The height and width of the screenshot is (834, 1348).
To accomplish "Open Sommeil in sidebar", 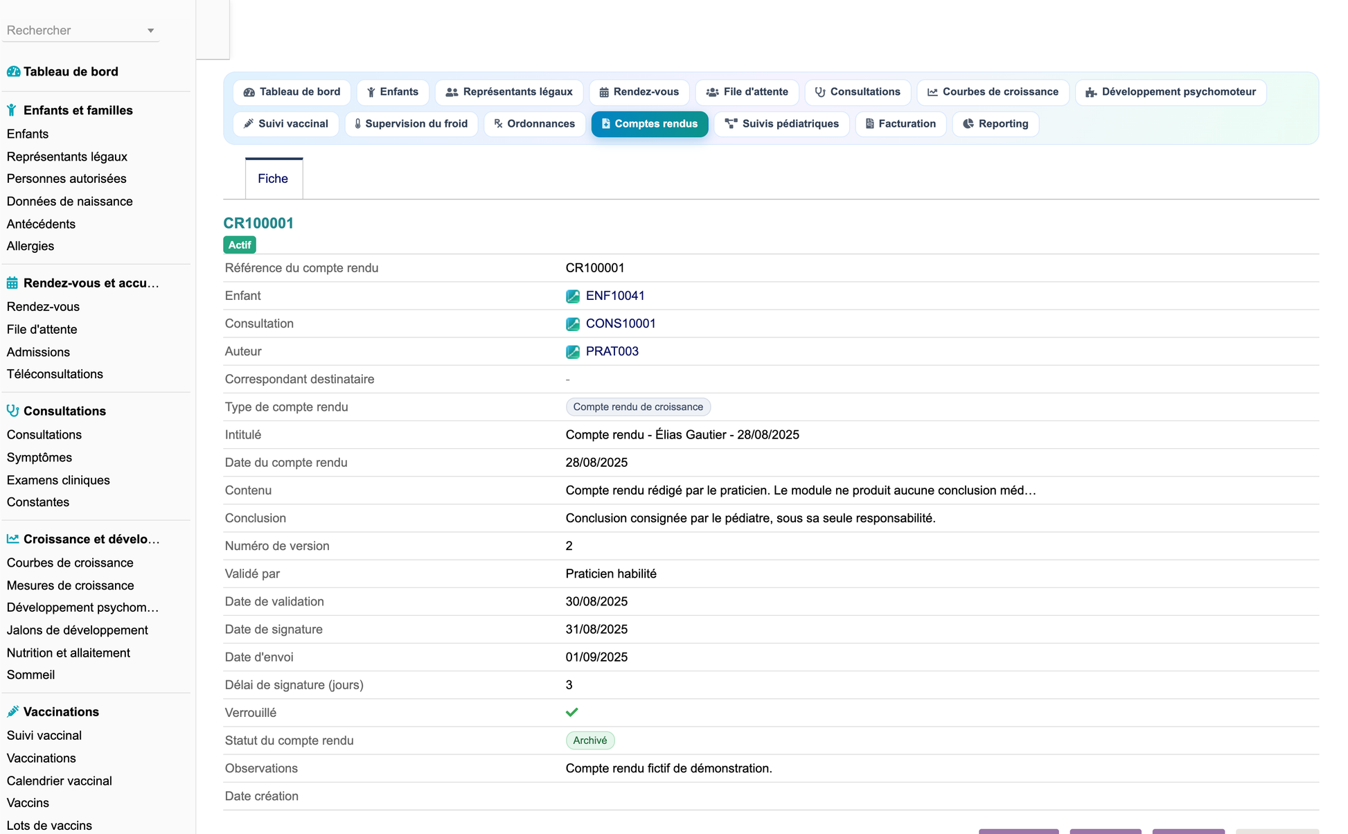I will (31, 675).
